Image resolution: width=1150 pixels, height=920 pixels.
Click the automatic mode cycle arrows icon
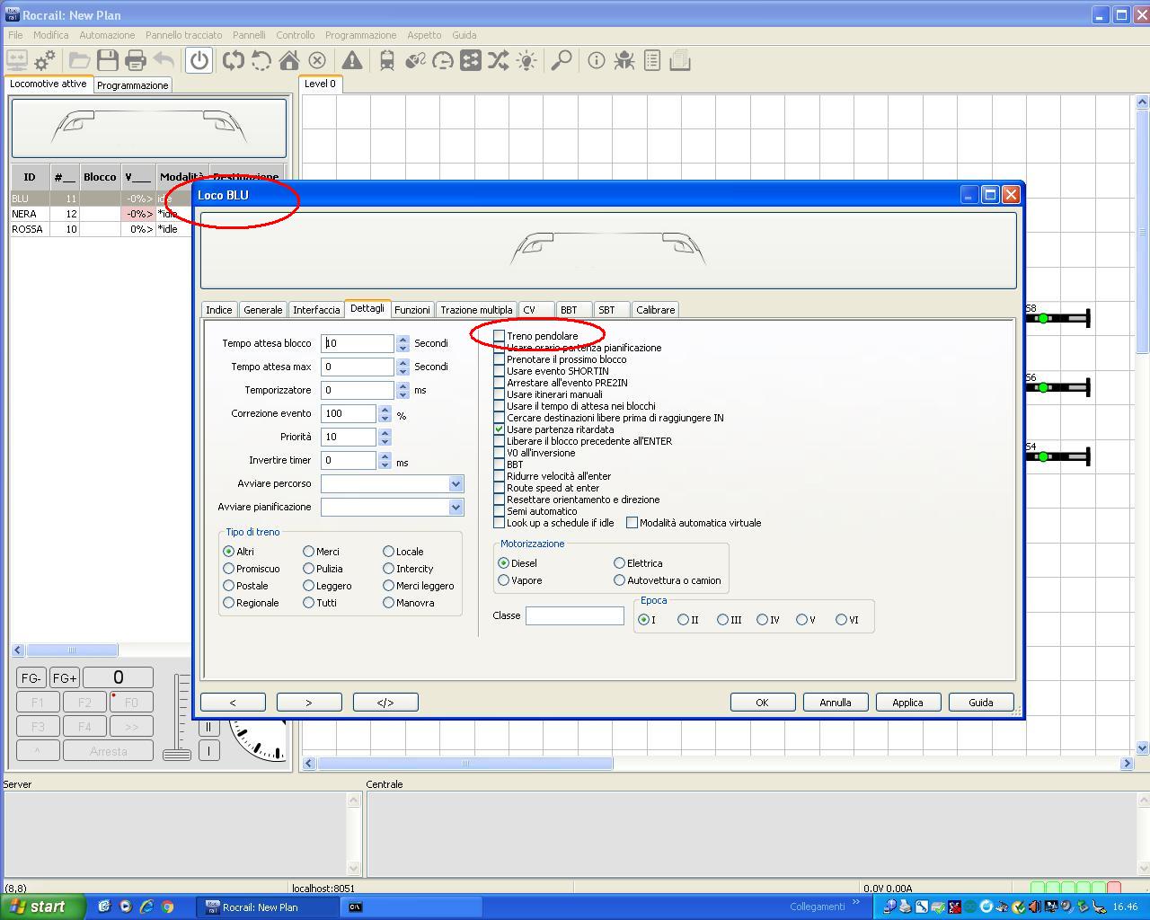[234, 60]
